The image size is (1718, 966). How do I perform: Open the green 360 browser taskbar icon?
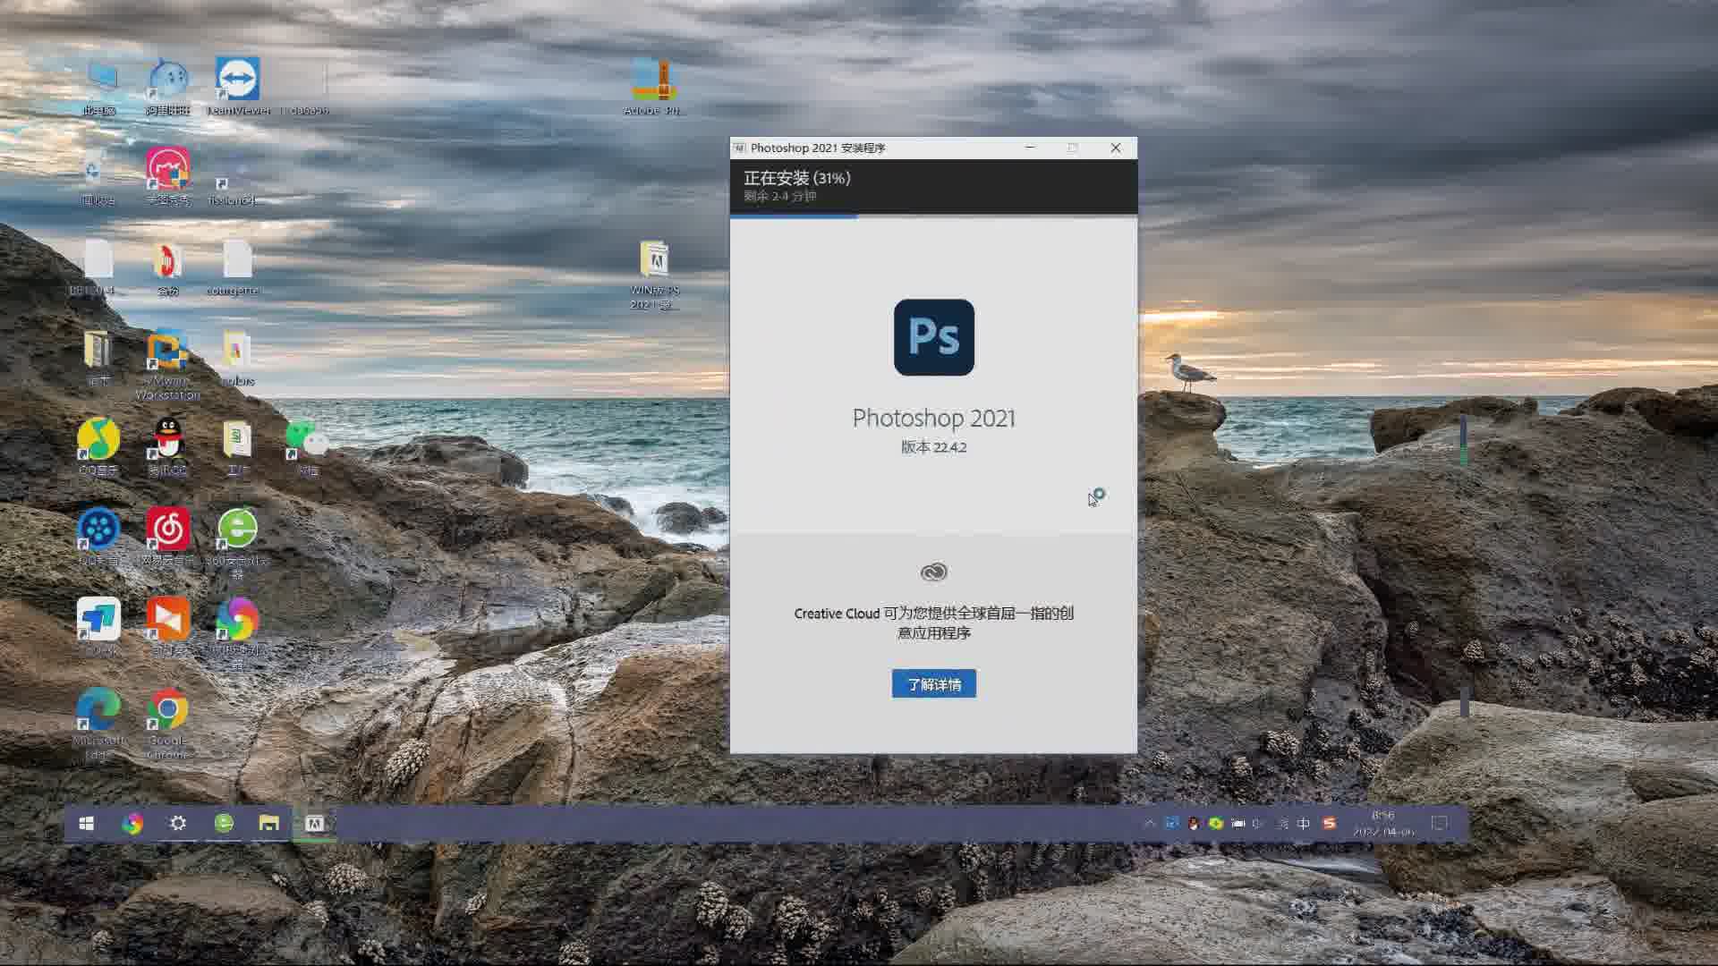click(x=224, y=823)
